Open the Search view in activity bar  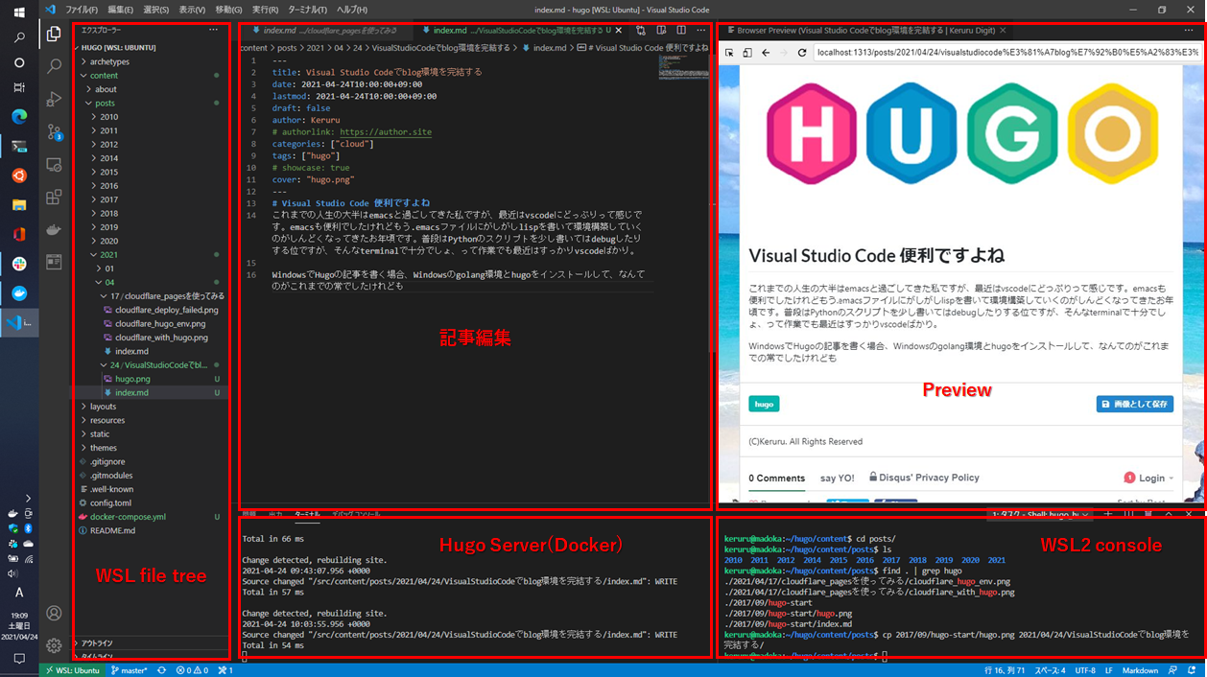tap(54, 66)
